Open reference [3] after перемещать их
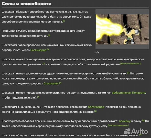This screenshot has width=151, height=138. 49,35
